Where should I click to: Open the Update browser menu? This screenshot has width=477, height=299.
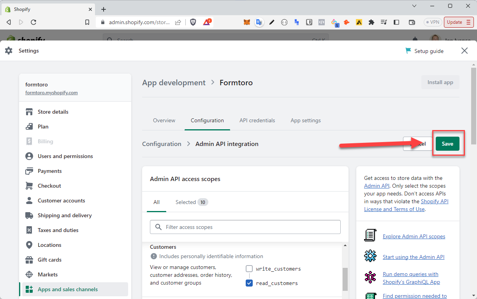459,22
